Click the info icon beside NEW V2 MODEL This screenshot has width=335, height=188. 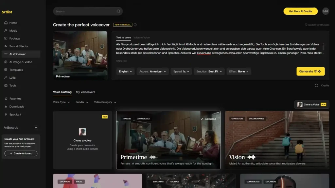pos(135,25)
